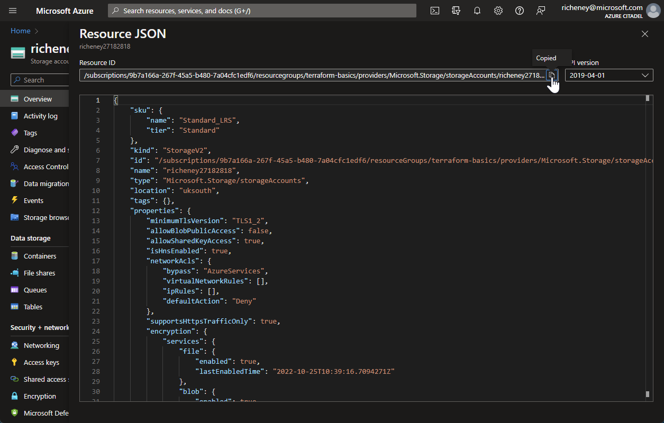Close the Resource JSON pane
The image size is (664, 423).
click(x=644, y=33)
